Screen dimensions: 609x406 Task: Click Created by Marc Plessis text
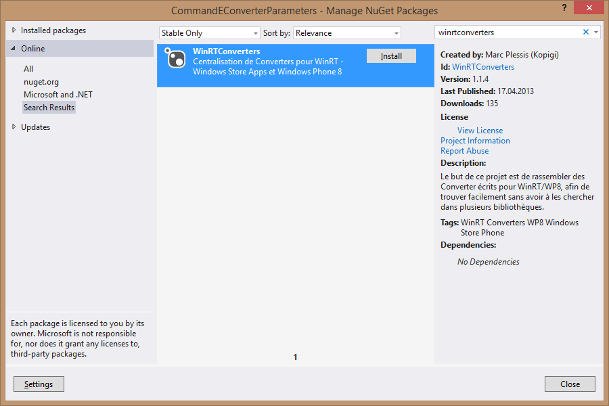click(499, 55)
